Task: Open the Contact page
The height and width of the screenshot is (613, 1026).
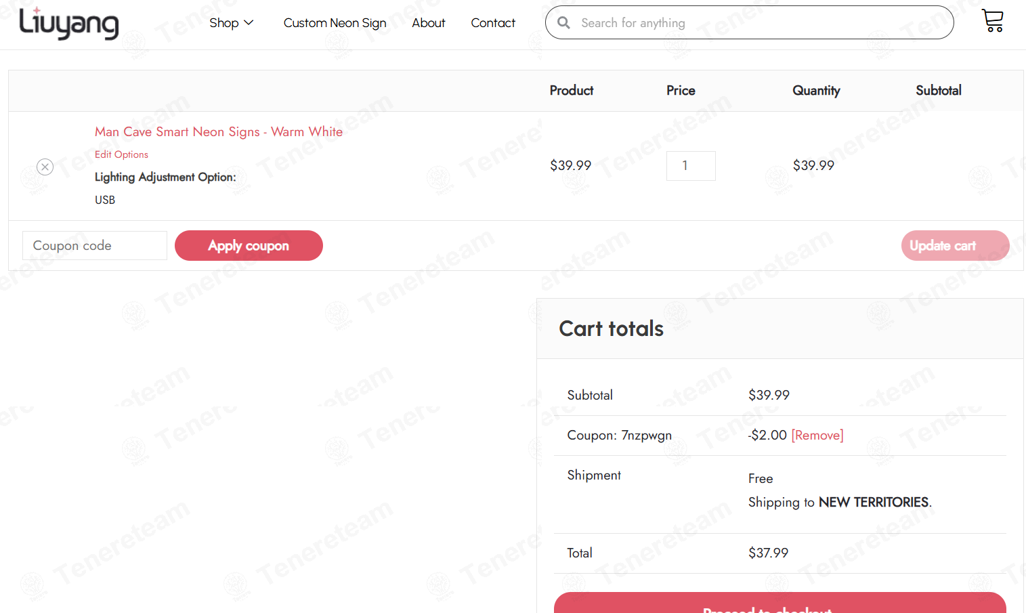Action: click(493, 23)
